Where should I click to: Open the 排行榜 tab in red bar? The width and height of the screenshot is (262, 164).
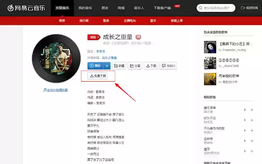[x=84, y=20]
